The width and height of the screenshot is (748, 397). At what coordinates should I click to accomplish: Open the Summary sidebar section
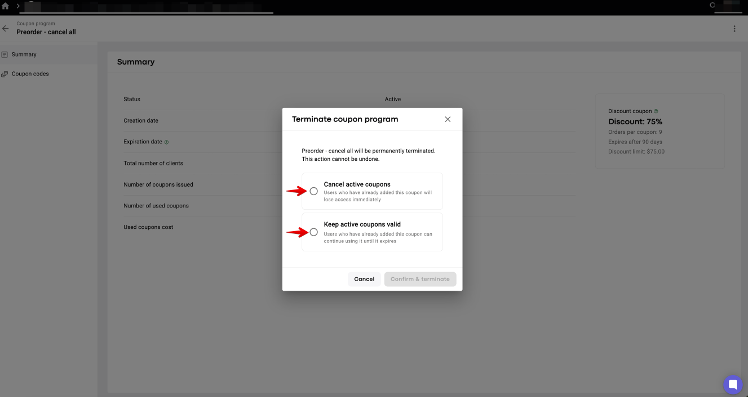pos(48,55)
